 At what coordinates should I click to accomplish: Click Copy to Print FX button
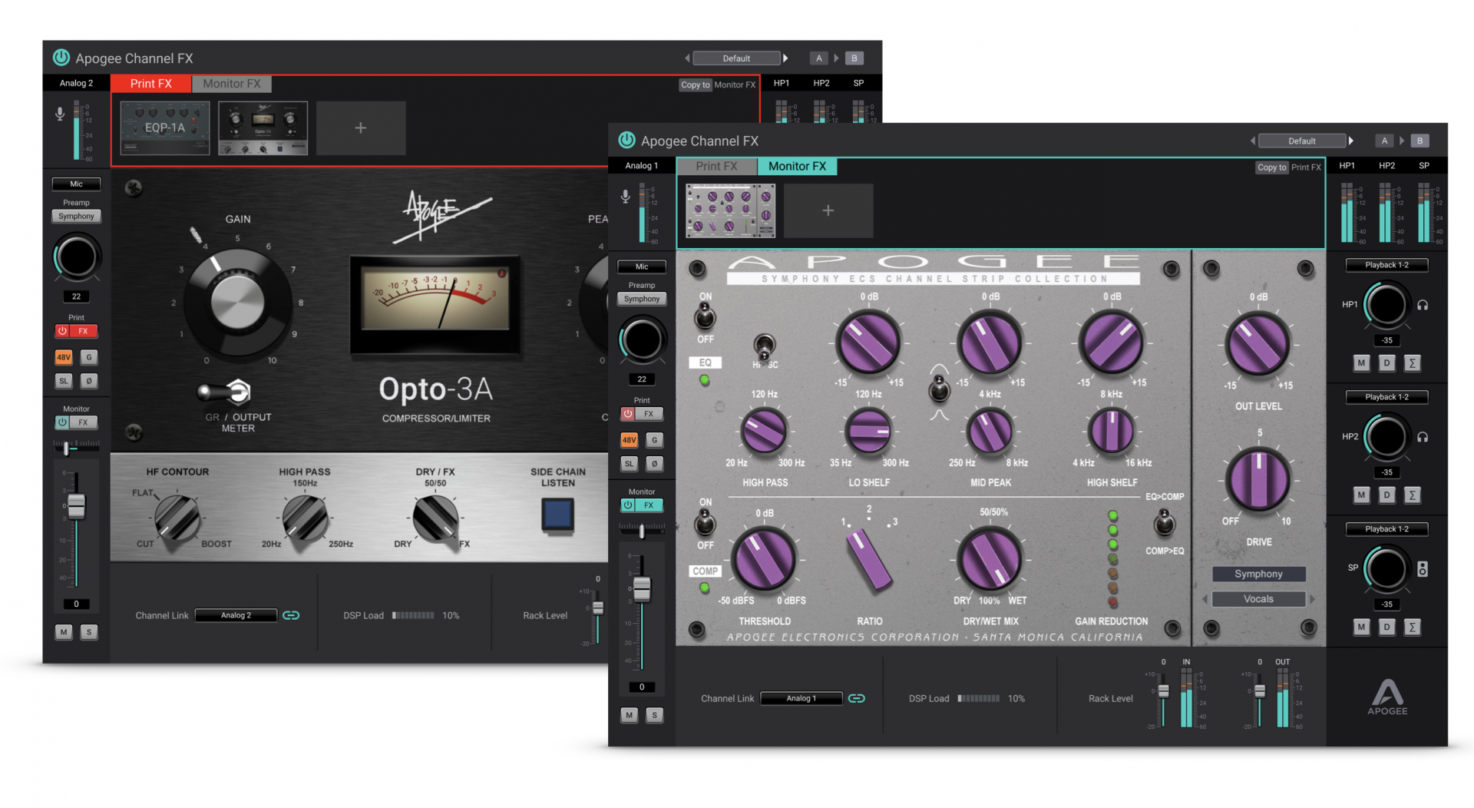point(1271,167)
